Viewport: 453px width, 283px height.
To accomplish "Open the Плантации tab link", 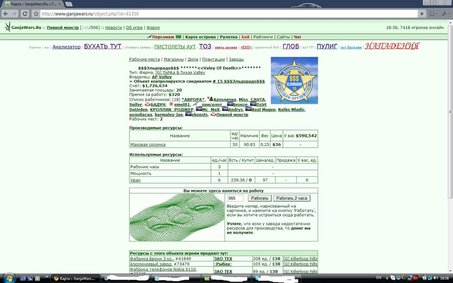I will (x=213, y=59).
